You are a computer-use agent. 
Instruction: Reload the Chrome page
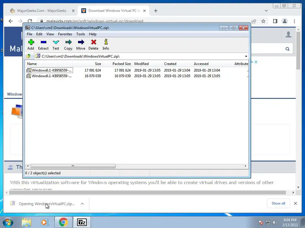pos(30,21)
